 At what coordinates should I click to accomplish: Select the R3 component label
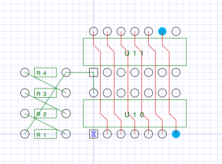pyautogui.click(x=41, y=94)
